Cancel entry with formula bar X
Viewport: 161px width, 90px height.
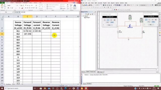(x=16, y=12)
